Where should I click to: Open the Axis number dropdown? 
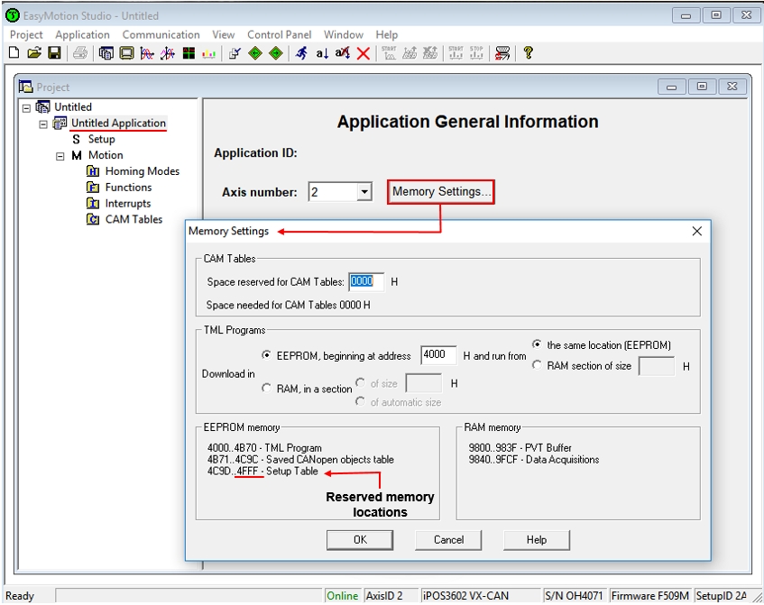[364, 191]
